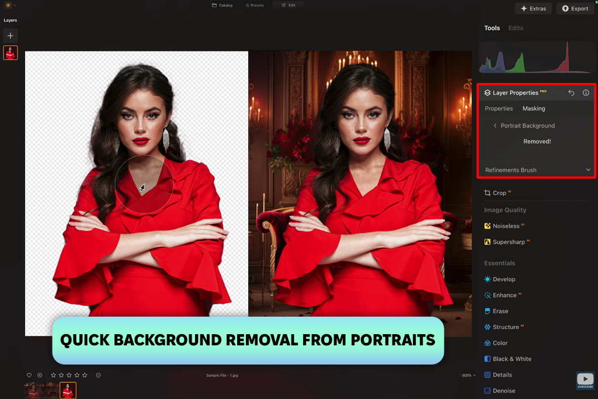
Task: Open Layer Properties info icon
Action: pos(586,93)
